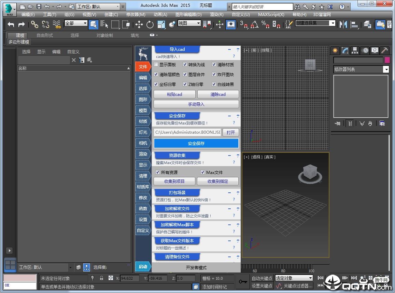Toggle the Max文件 checkbox
The width and height of the screenshot is (395, 293).
click(202, 172)
